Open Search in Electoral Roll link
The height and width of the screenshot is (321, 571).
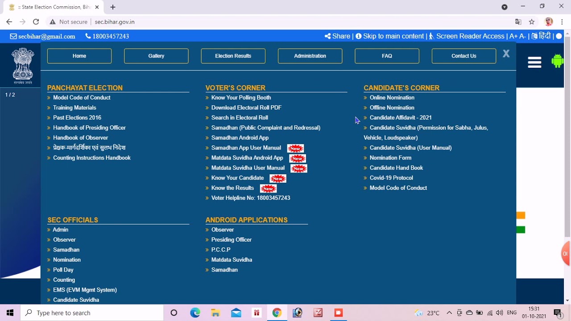240,118
